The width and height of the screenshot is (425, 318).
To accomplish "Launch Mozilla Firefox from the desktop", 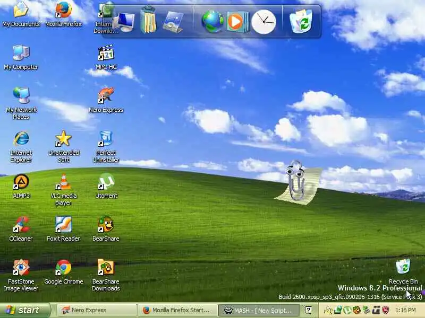I will pos(63,14).
